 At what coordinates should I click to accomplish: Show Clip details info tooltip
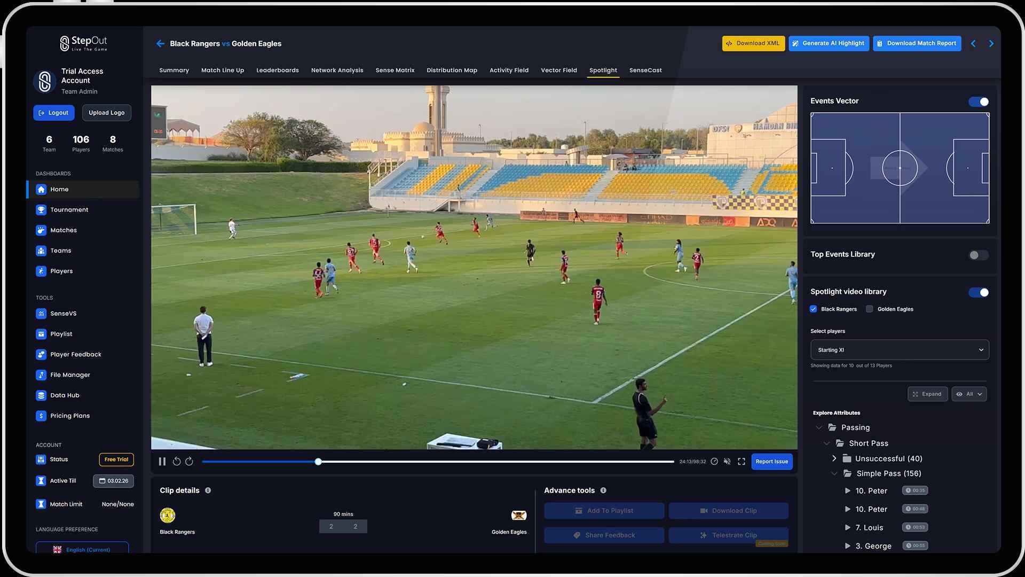pos(208,490)
